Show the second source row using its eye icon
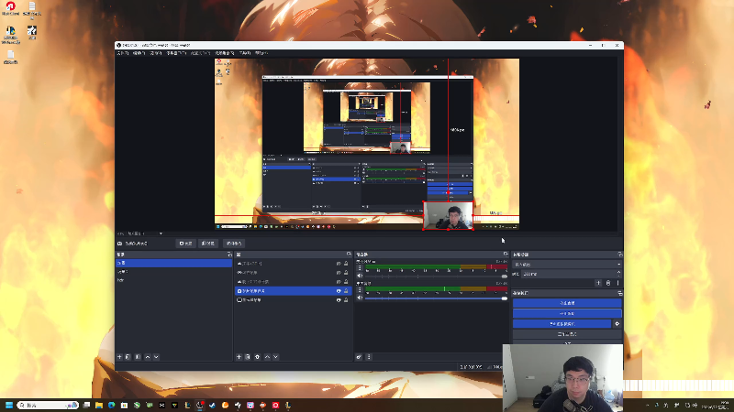734x412 pixels. pyautogui.click(x=339, y=272)
